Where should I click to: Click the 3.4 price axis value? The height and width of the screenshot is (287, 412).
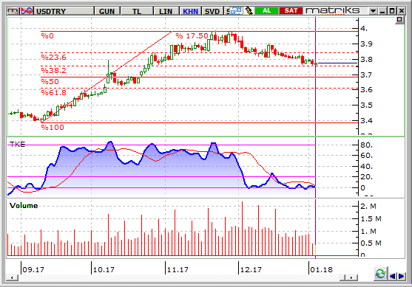(x=366, y=121)
